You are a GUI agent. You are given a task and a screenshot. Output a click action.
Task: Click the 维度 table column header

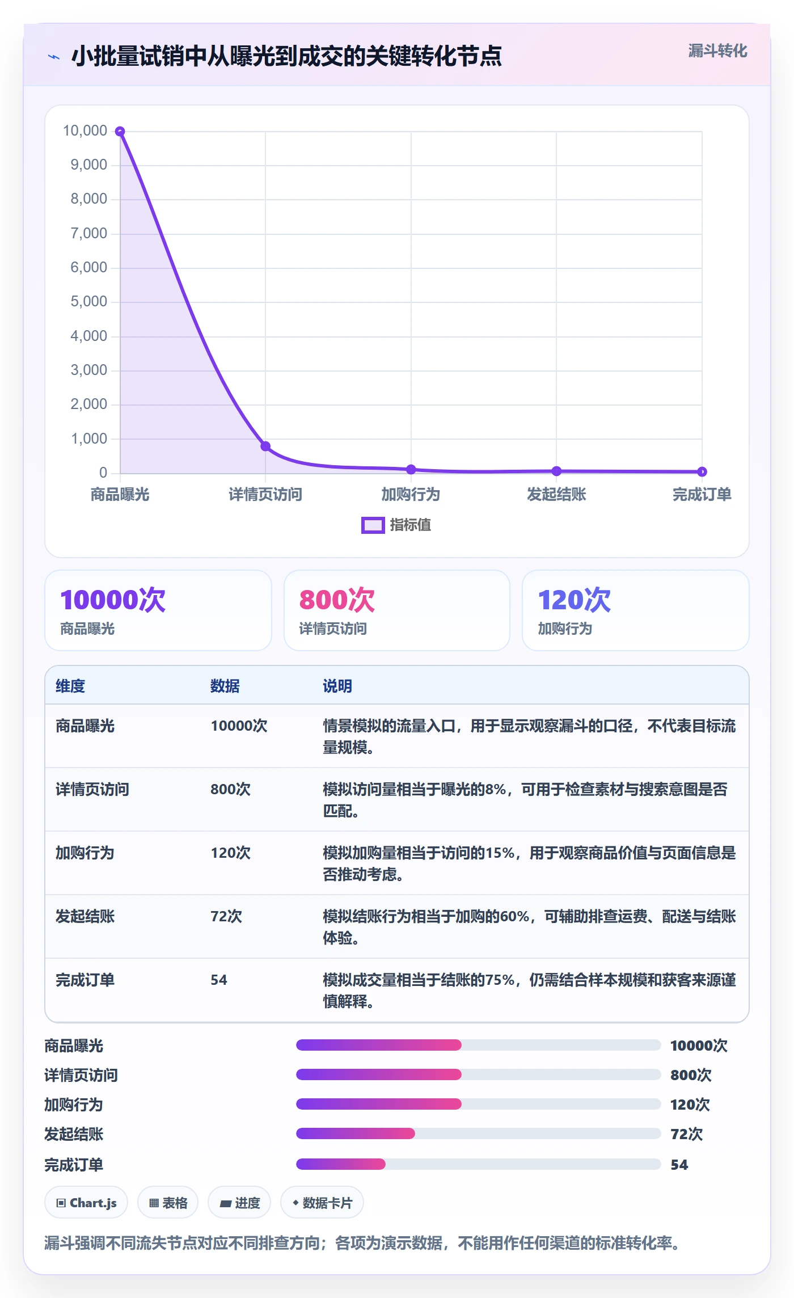click(70, 686)
